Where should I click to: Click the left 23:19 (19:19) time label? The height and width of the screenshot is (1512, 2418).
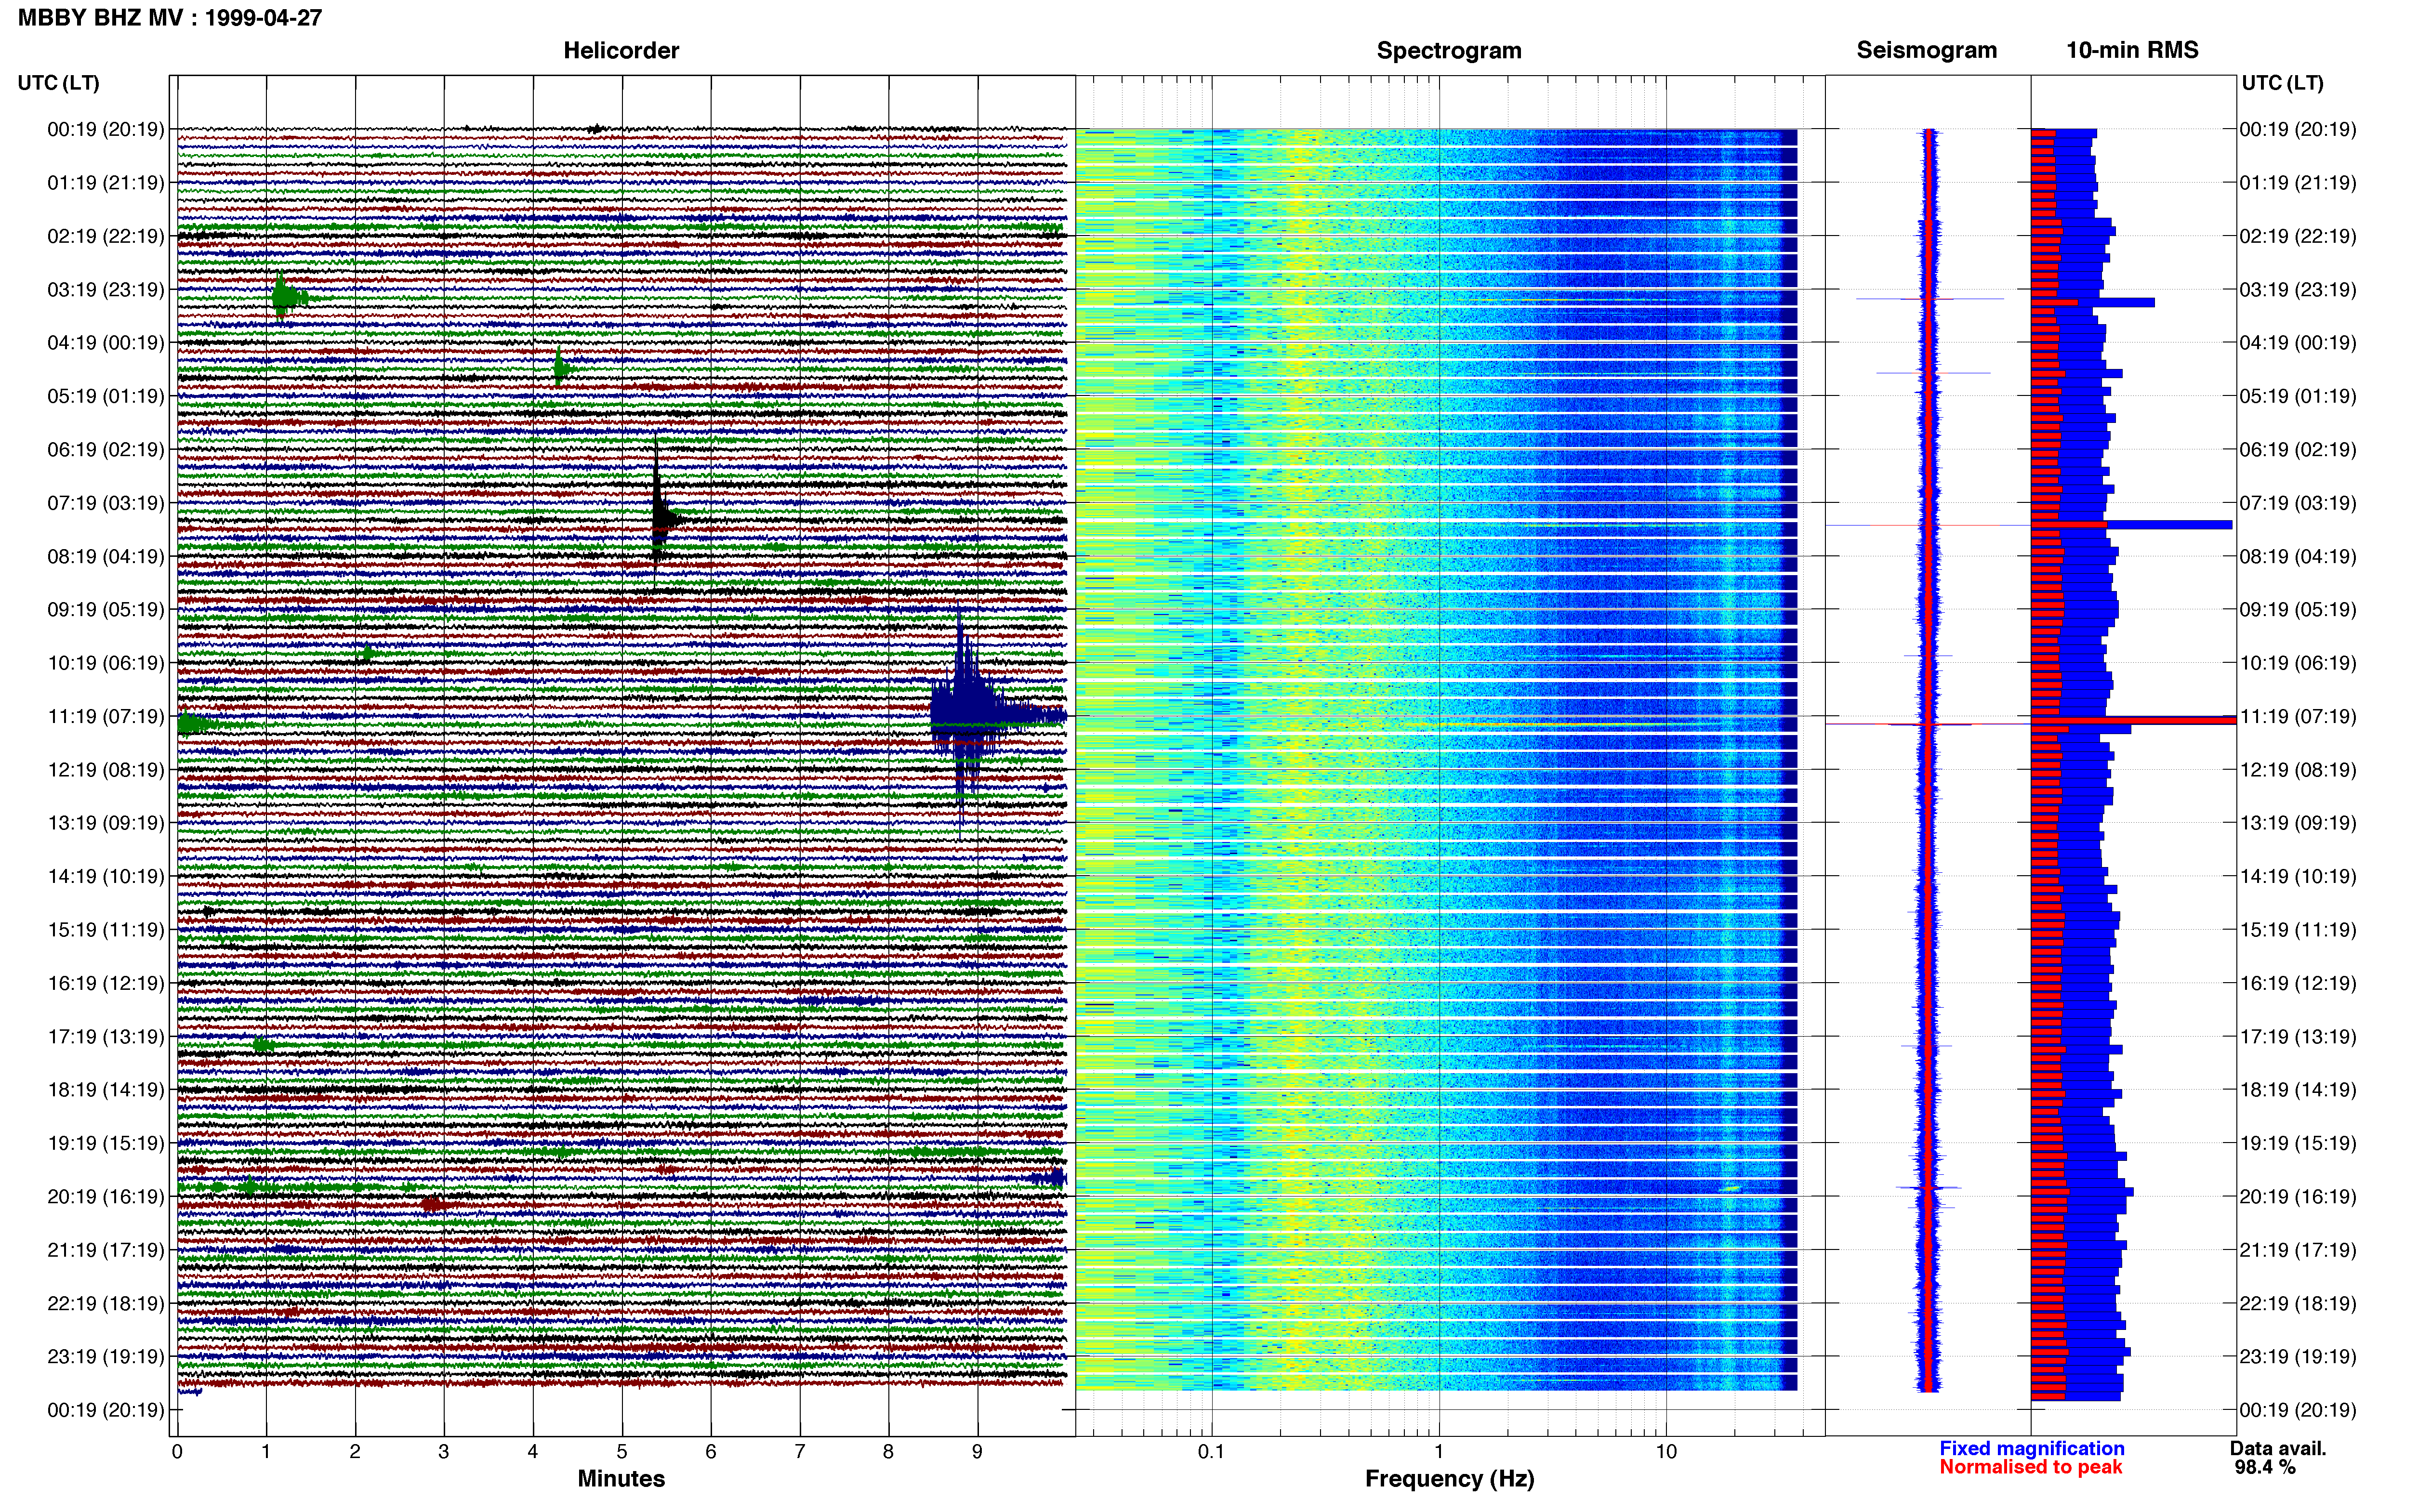pyautogui.click(x=106, y=1357)
